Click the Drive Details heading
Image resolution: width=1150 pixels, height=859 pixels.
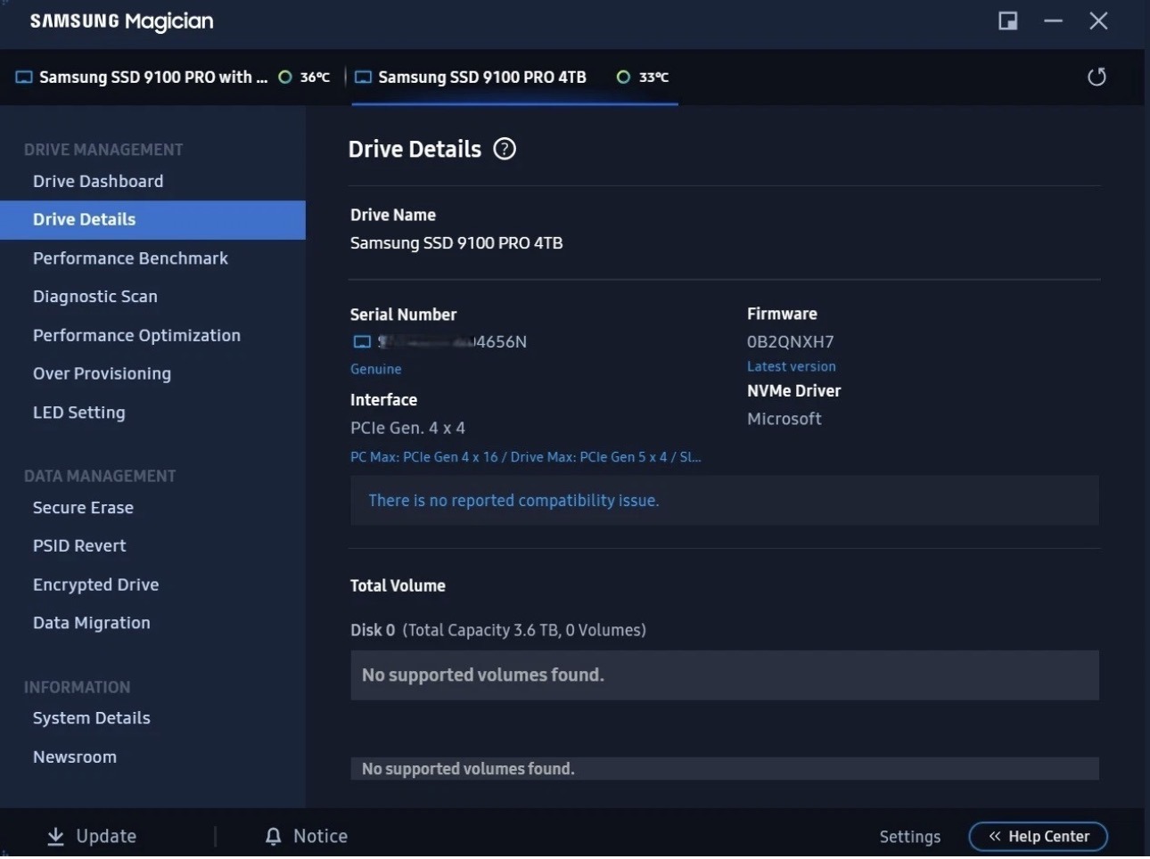tap(415, 149)
